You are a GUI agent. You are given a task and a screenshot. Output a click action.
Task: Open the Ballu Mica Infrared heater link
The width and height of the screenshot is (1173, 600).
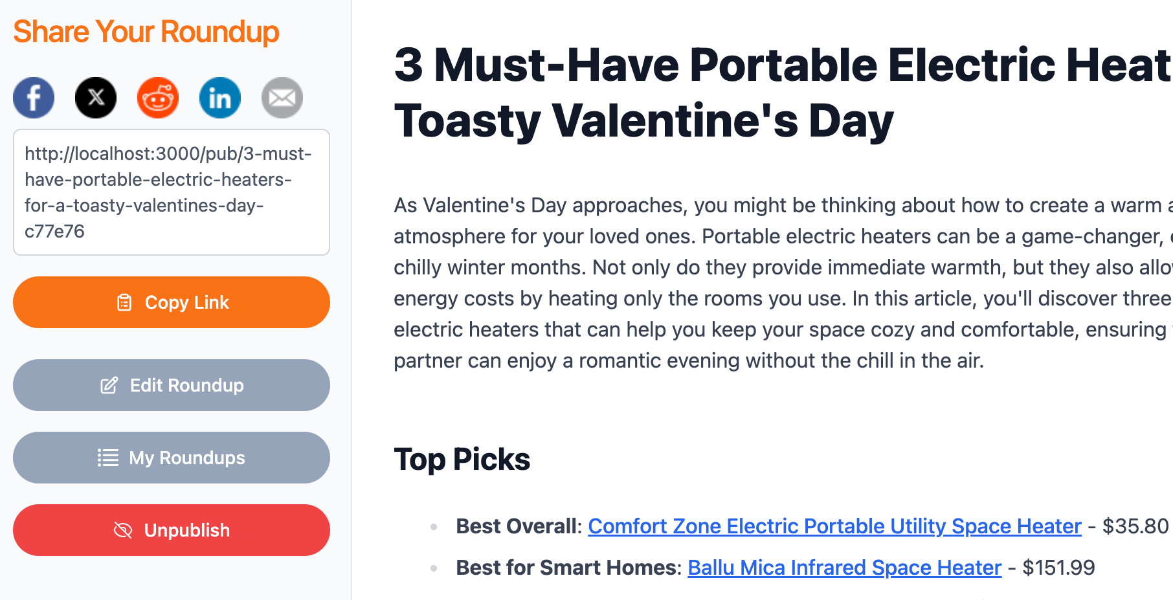(843, 568)
